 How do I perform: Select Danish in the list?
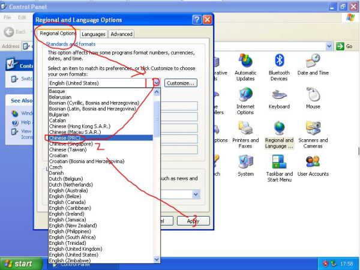(x=101, y=173)
